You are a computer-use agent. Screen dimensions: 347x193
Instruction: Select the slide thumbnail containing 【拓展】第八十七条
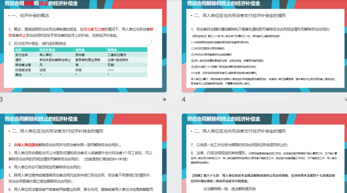[264, 153]
